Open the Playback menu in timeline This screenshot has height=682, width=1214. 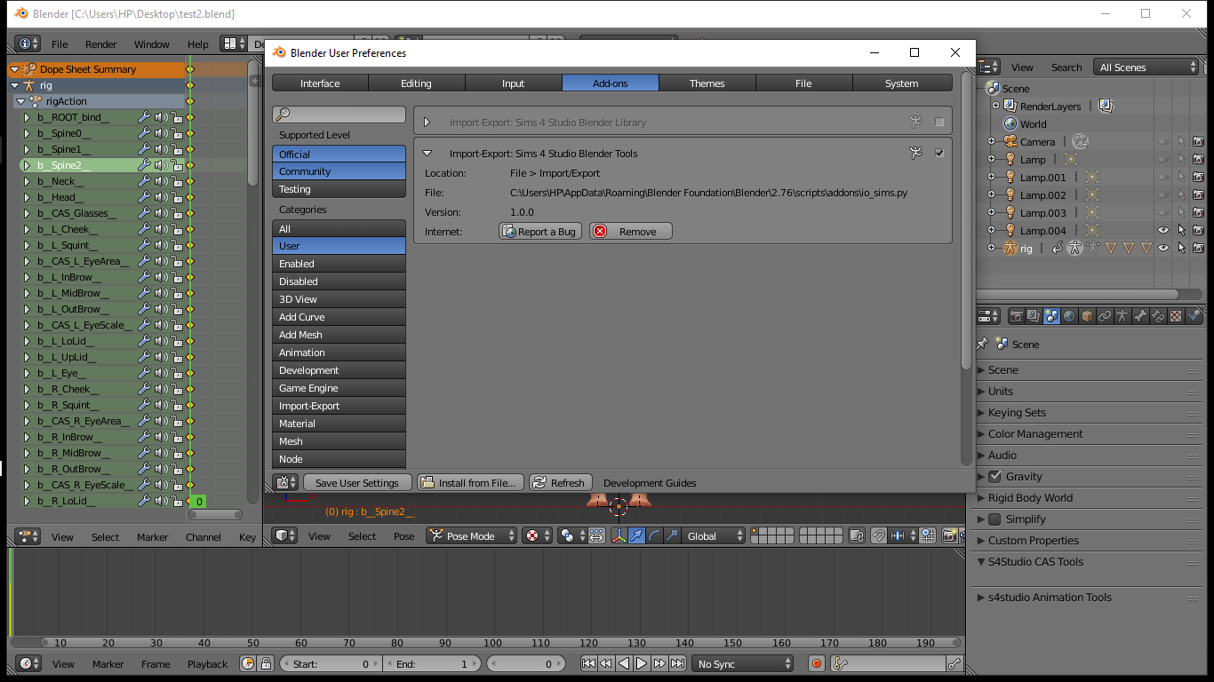(207, 664)
